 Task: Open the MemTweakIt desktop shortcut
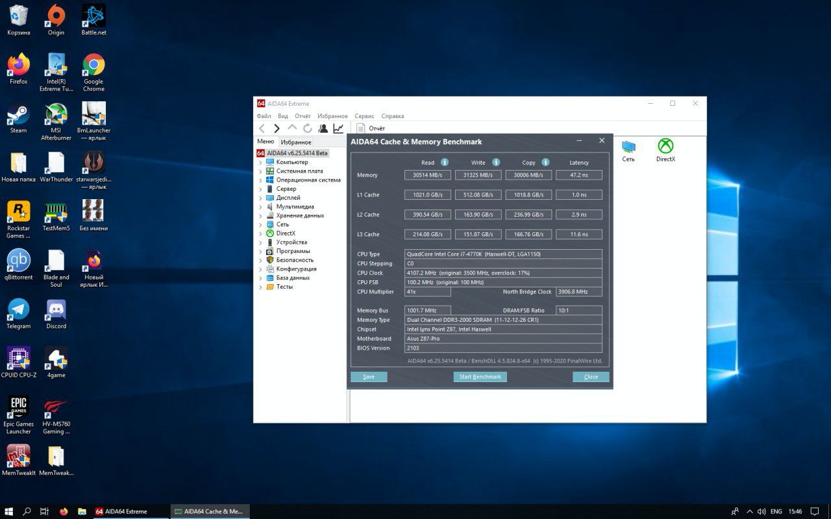19,461
